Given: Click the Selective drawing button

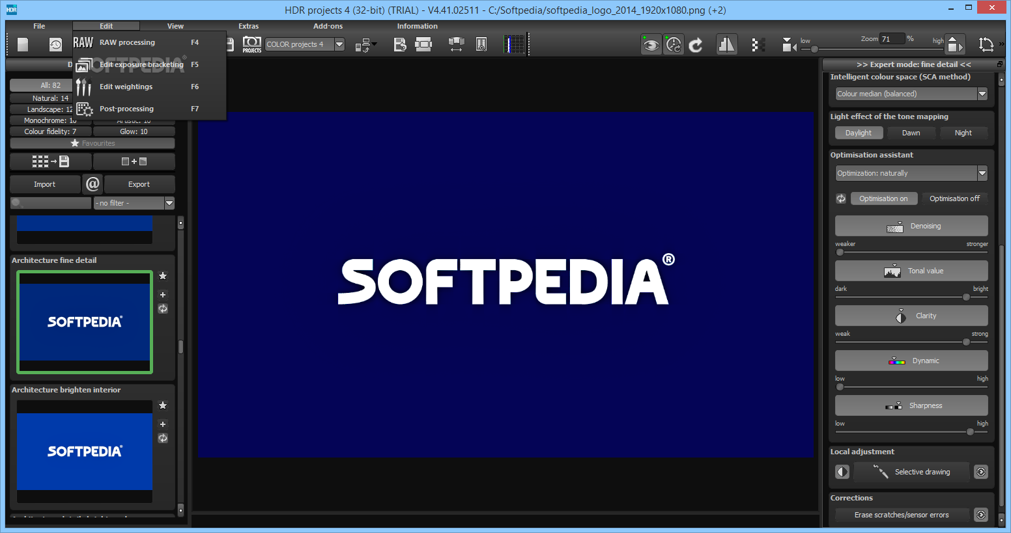Looking at the screenshot, I should click(911, 472).
